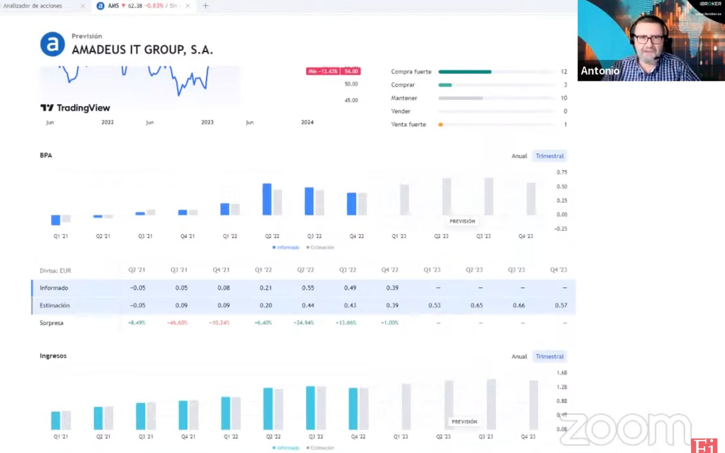Image resolution: width=725 pixels, height=453 pixels.
Task: Select the Sorpresa table row label
Action: coord(52,323)
